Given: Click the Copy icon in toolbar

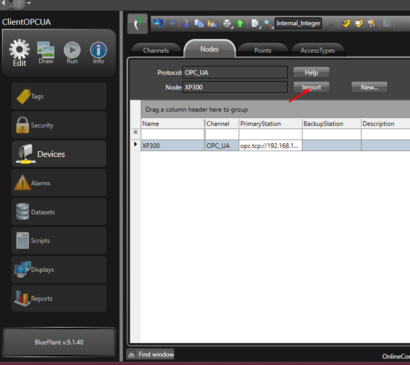Looking at the screenshot, I should click(x=199, y=23).
